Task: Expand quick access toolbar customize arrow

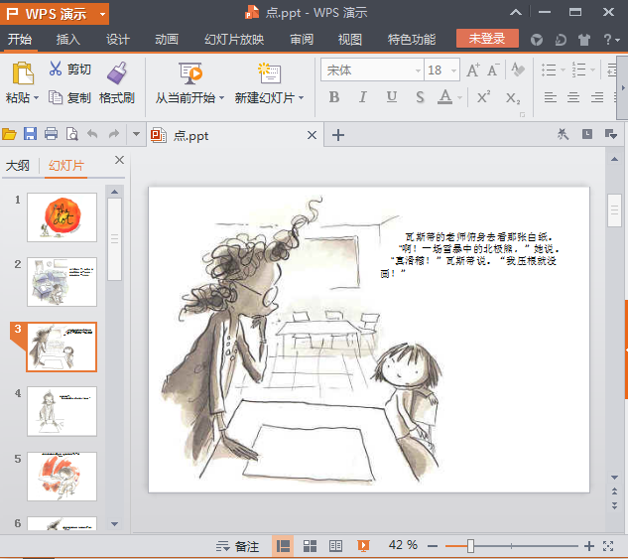Action: pos(136,134)
